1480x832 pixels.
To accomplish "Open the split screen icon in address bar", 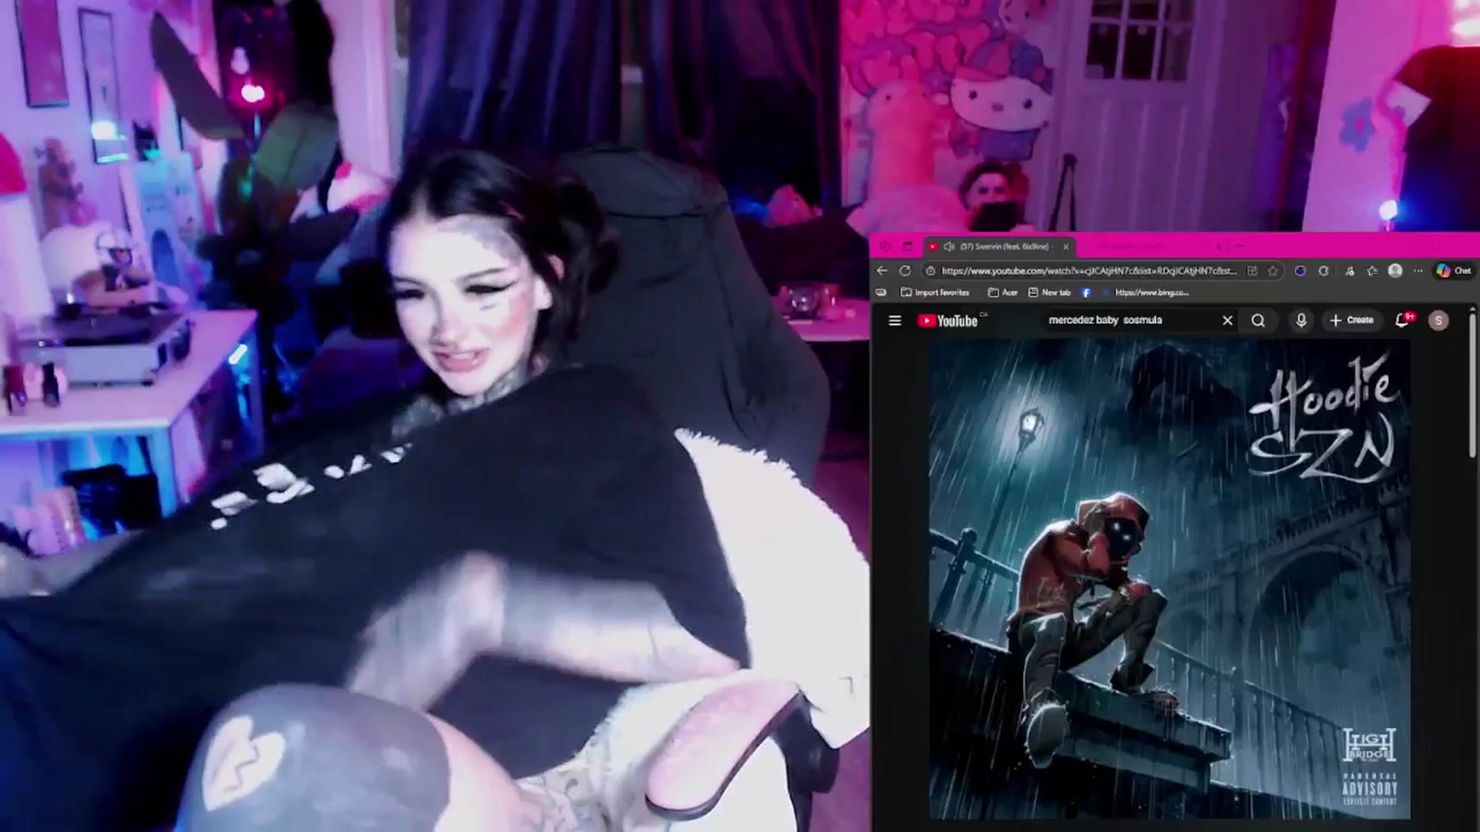I will point(1252,271).
